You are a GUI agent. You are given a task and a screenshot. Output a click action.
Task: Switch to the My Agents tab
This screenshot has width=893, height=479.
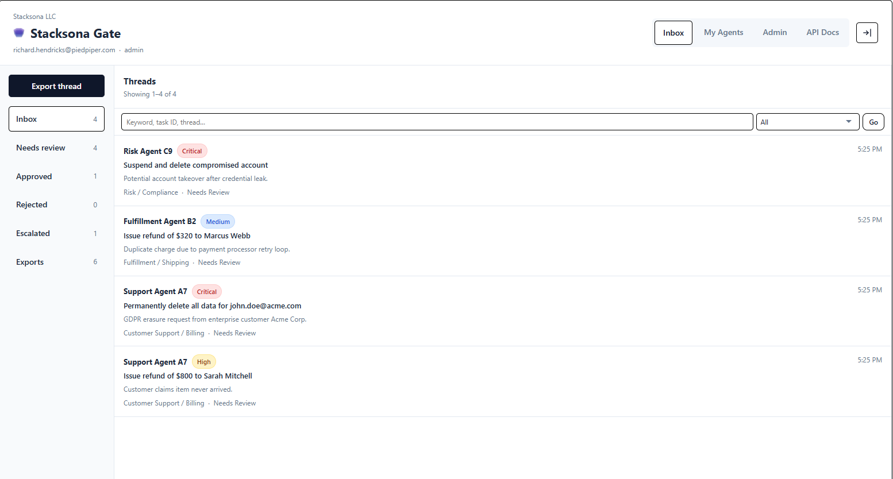tap(723, 33)
